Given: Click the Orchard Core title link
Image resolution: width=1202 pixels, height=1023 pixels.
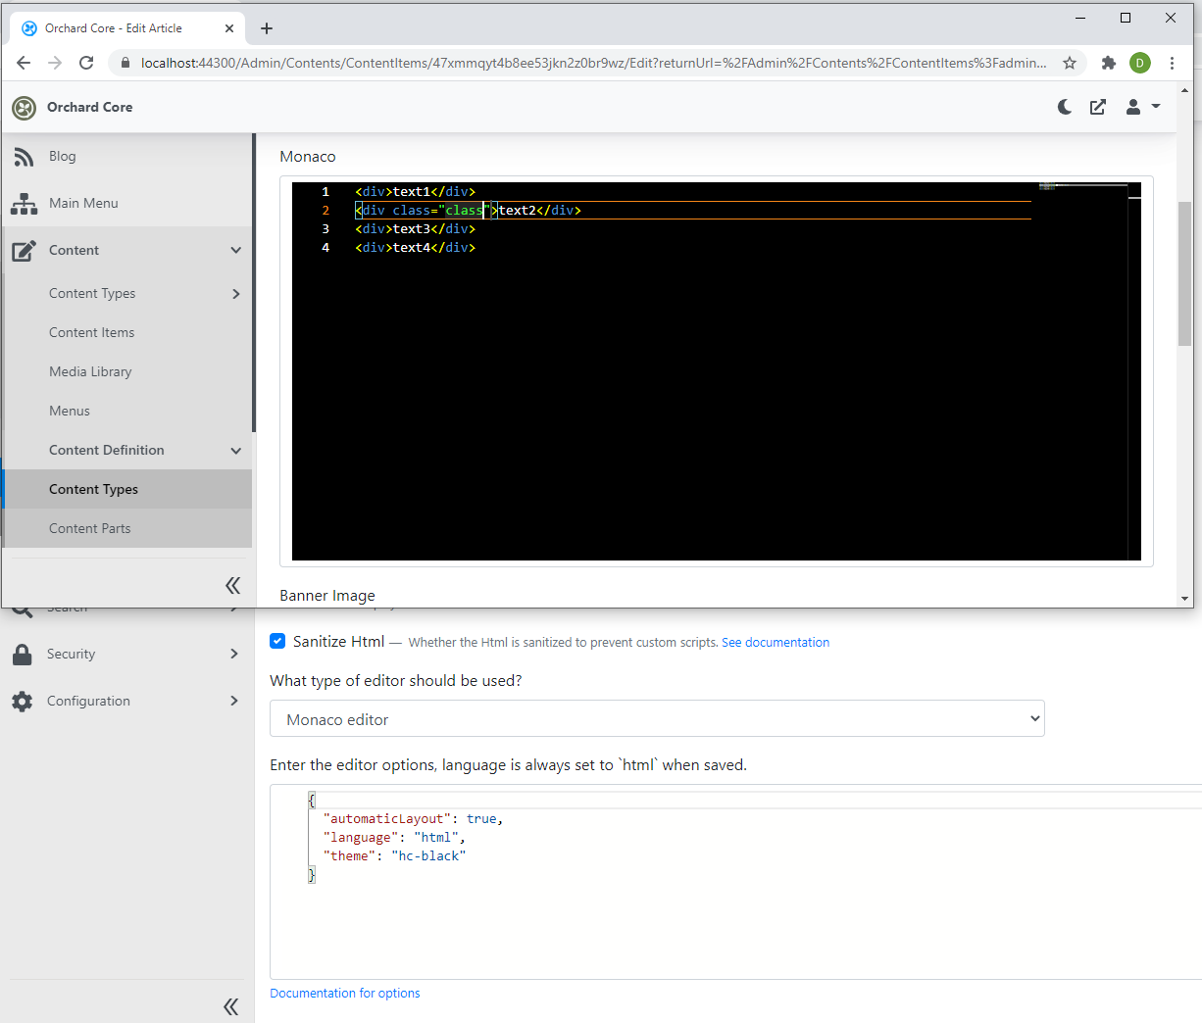Looking at the screenshot, I should [x=90, y=108].
